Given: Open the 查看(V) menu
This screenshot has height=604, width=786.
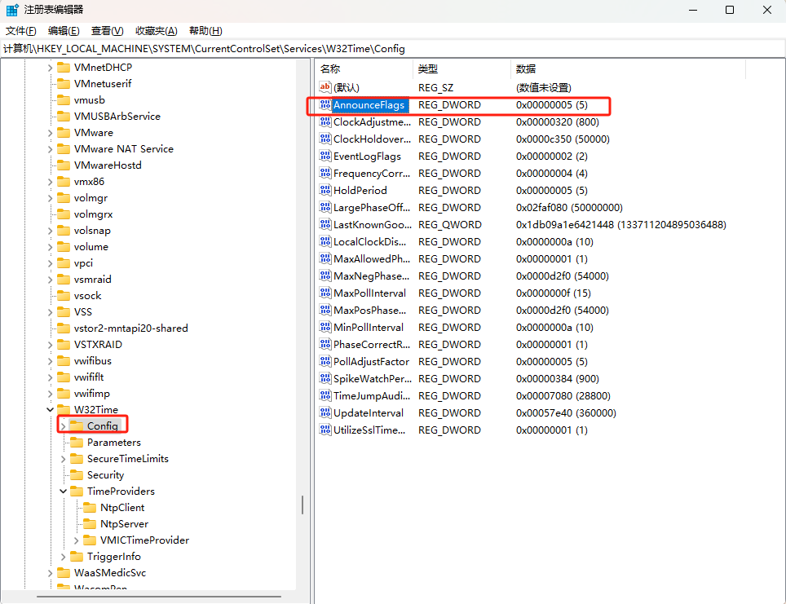Looking at the screenshot, I should pyautogui.click(x=108, y=31).
